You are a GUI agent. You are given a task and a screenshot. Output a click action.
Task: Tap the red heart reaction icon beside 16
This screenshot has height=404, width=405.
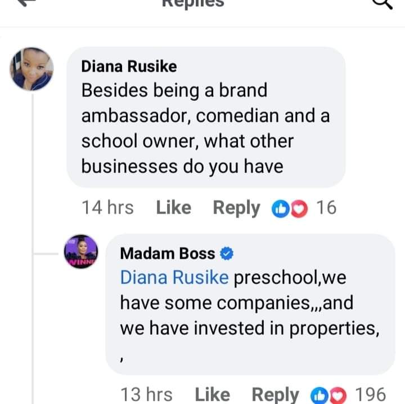click(301, 208)
